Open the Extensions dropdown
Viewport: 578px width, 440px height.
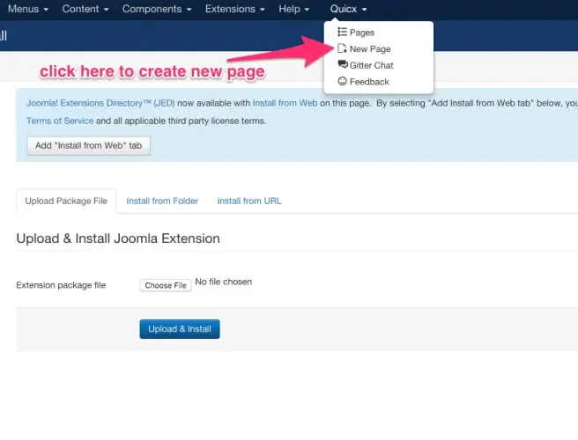tap(234, 9)
